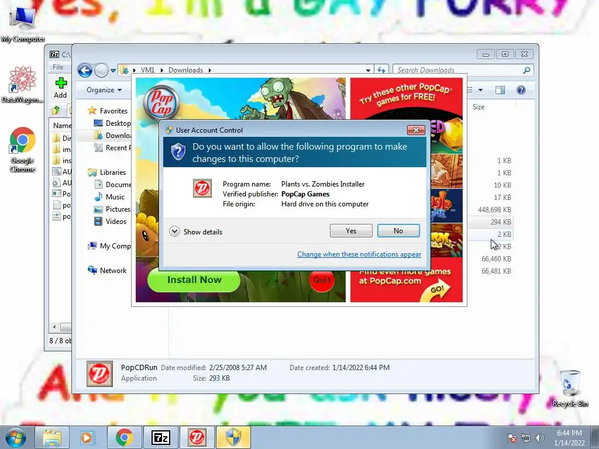Screen dimensions: 599x449
Task: Select VM1 in the address breadcrumb
Action: (x=147, y=70)
